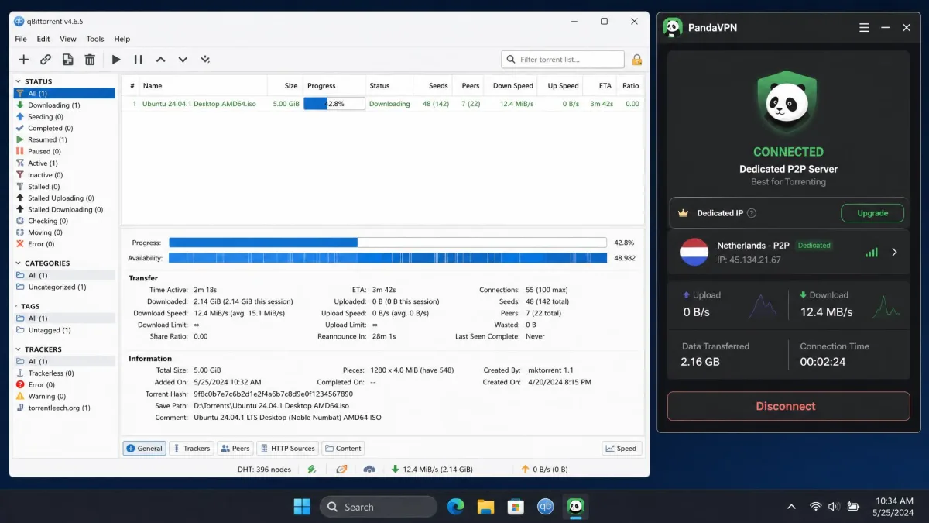Sort torrents by the Down Speed column
Screen dimensions: 929x523
(512, 86)
